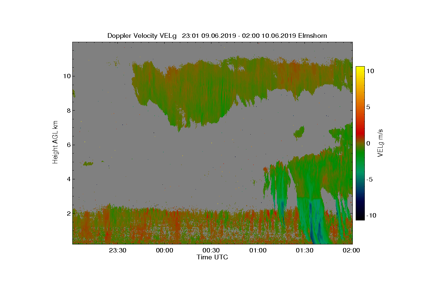Image resolution: width=436 pixels, height=291 pixels.
Task: Click the height tick label '2'
Action: (x=68, y=213)
